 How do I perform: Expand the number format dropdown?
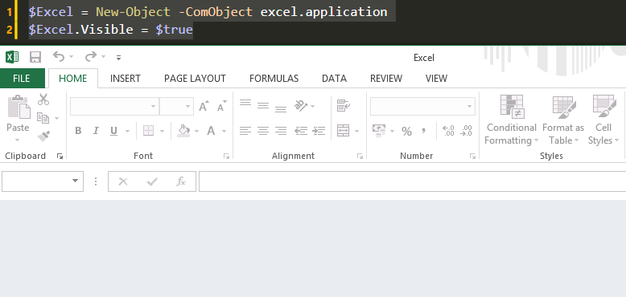470,106
